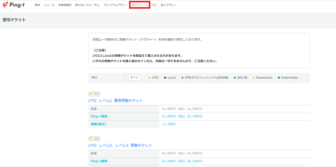Open LPIC レベル2、レベル3 受験チケット link
The width and height of the screenshot is (336, 167).
(120, 145)
